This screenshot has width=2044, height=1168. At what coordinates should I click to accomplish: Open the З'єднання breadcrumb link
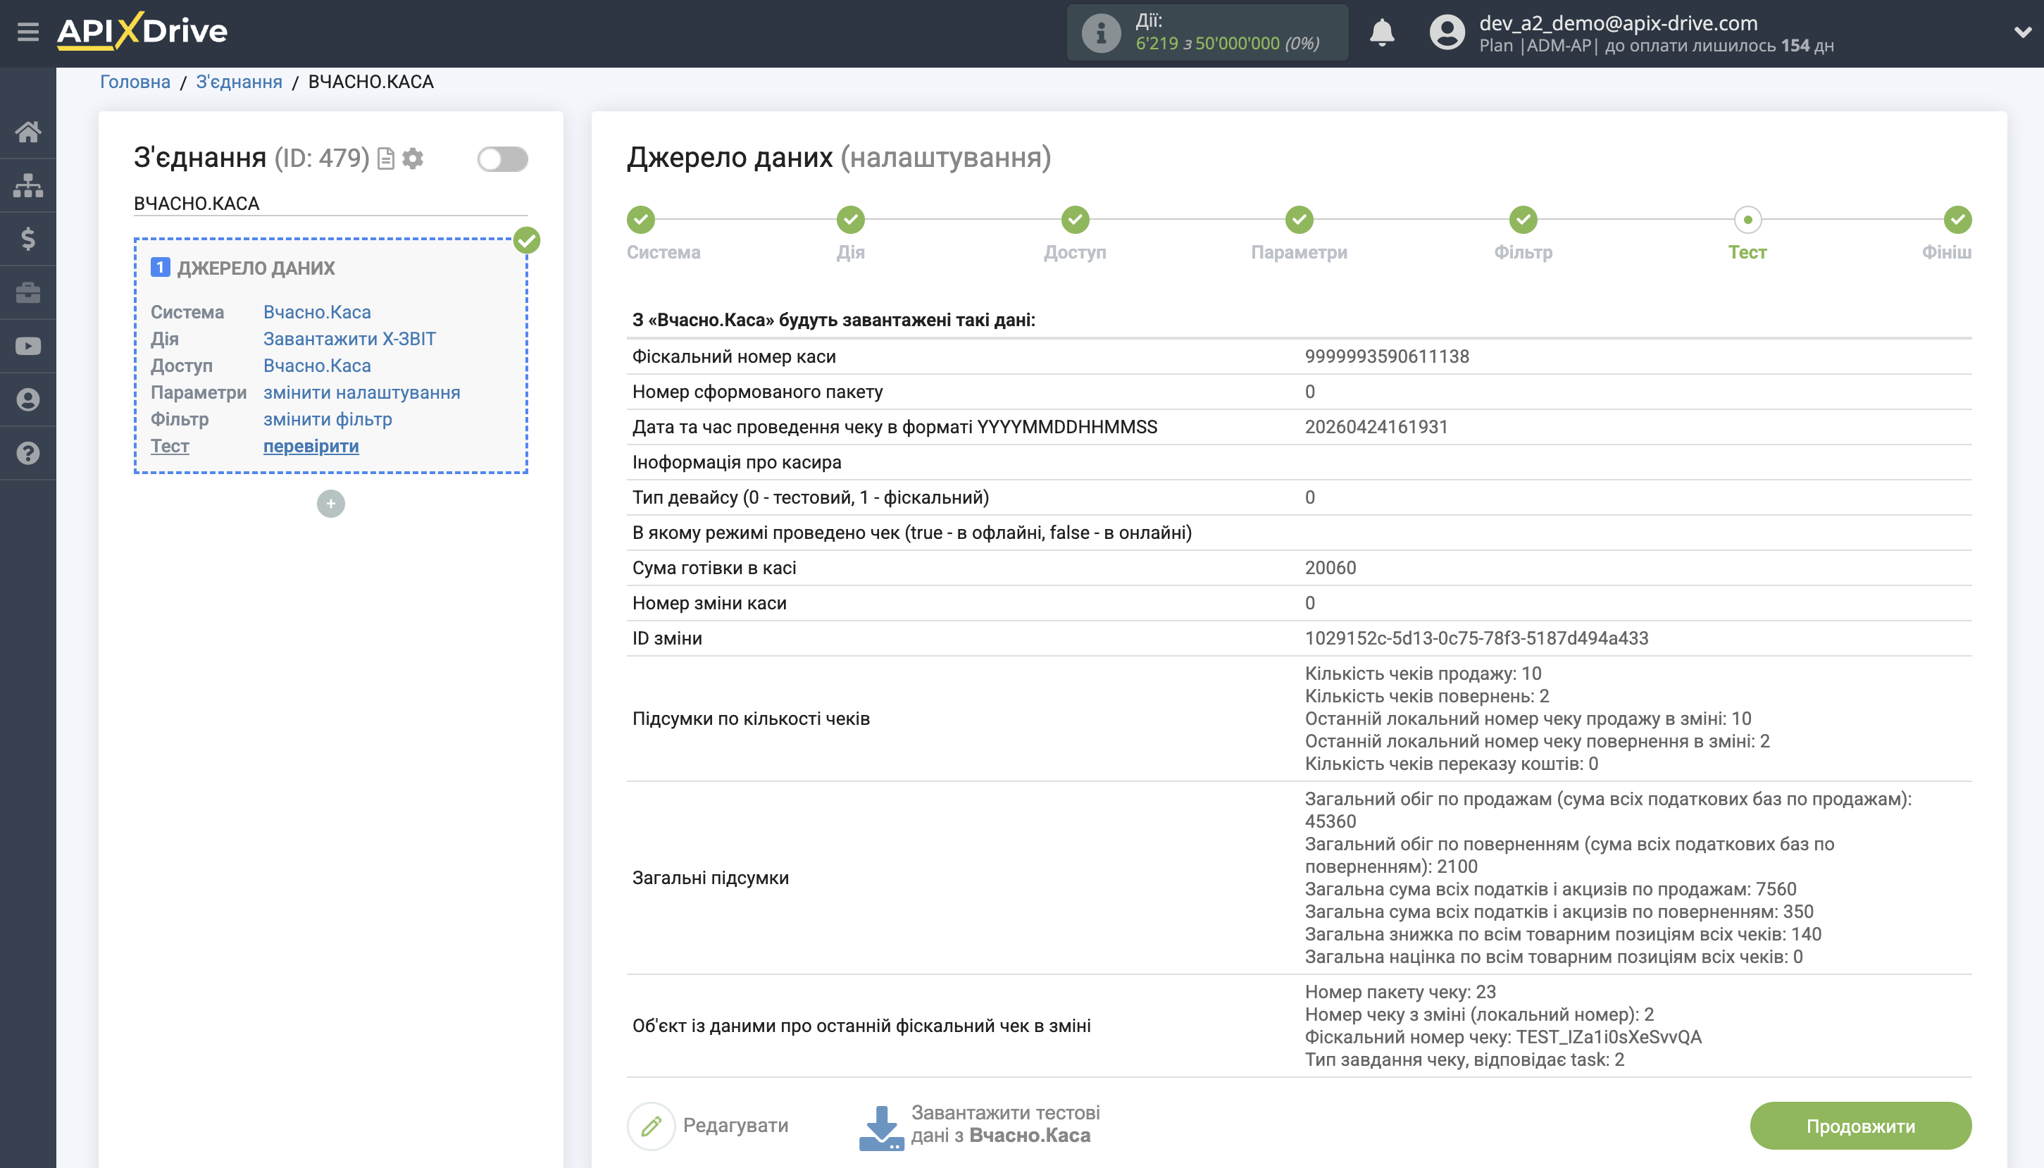[x=239, y=82]
